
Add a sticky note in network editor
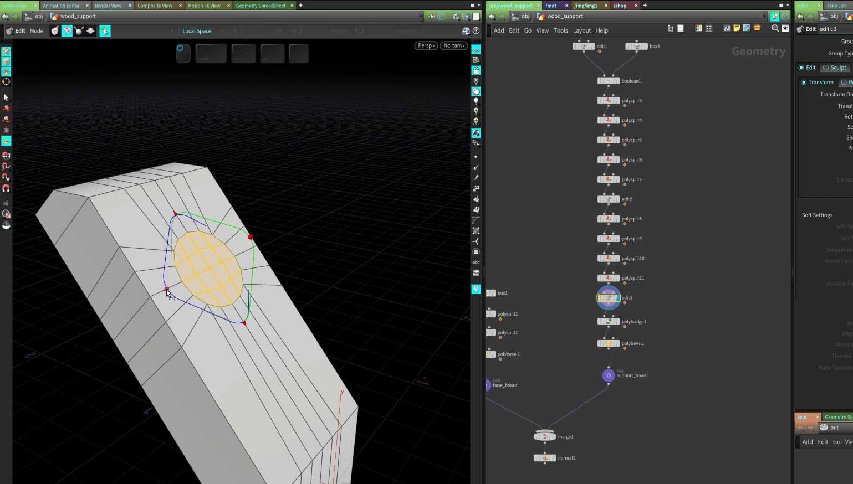point(737,28)
